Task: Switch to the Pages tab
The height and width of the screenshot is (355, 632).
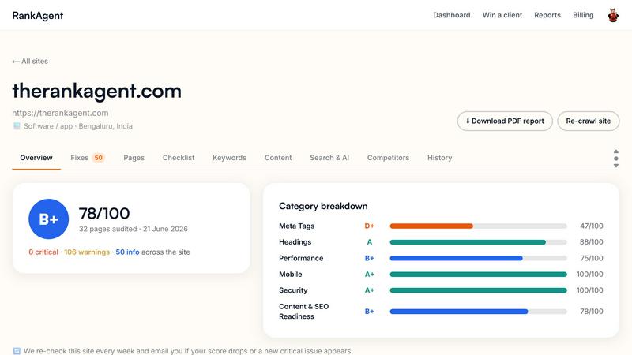Action: pyautogui.click(x=134, y=158)
